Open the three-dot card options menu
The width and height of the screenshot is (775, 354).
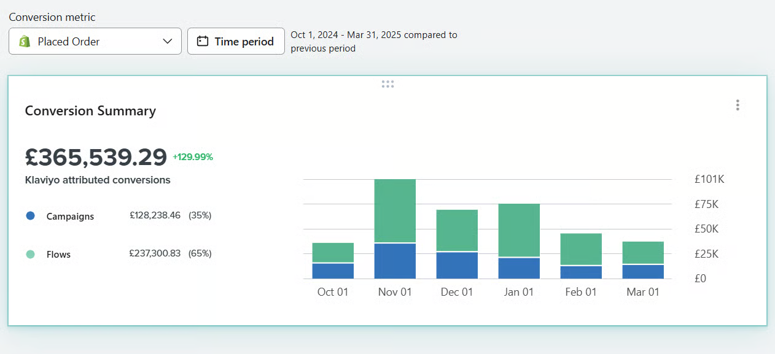[x=738, y=106]
